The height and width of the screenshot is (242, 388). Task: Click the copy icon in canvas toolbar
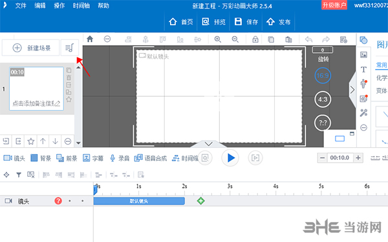[271, 39]
